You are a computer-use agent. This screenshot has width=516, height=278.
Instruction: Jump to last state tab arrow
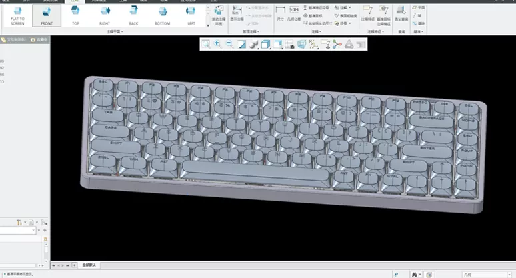coord(67,265)
